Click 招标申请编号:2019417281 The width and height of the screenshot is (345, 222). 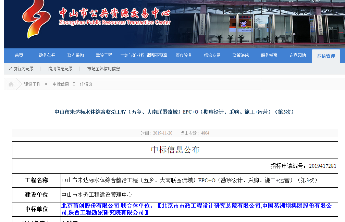pos(303,166)
